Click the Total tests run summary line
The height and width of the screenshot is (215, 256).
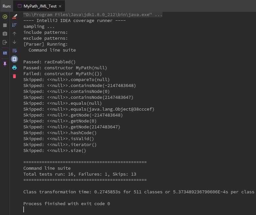tap(79, 174)
